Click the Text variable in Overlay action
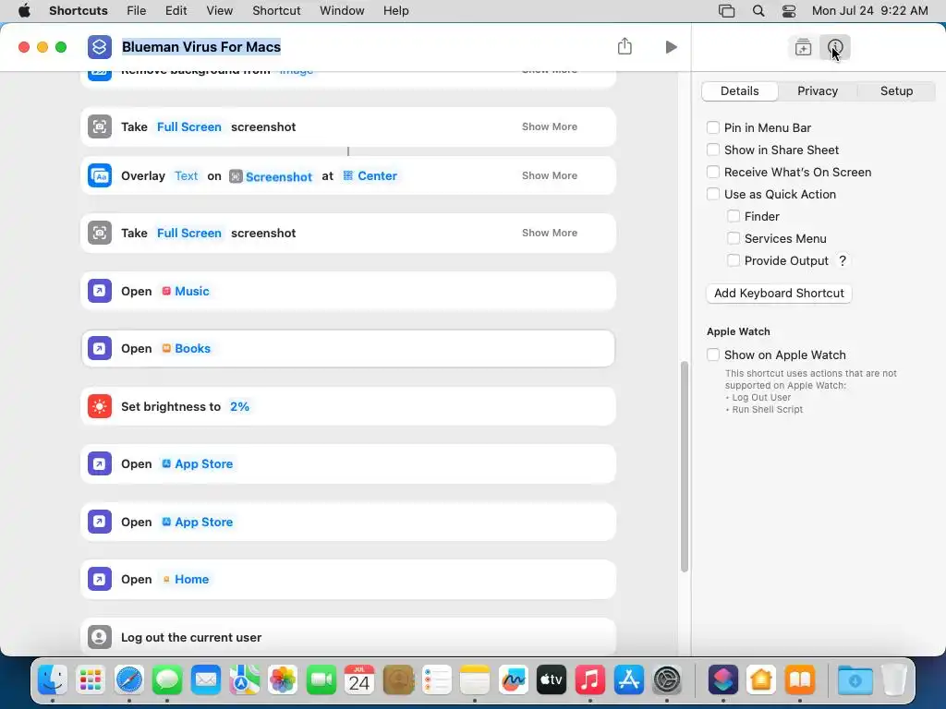The image size is (946, 709). pos(186,176)
